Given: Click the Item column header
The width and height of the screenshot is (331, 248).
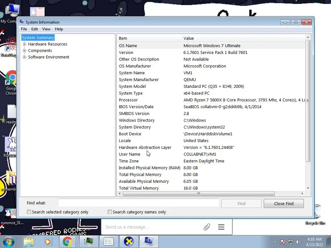Looking at the screenshot, I should (x=149, y=38).
